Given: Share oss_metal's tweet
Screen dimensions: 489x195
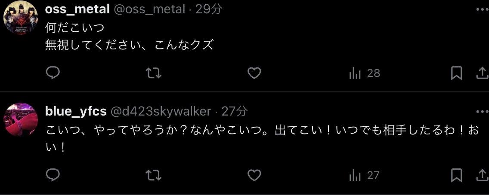Looking at the screenshot, I should [x=483, y=73].
